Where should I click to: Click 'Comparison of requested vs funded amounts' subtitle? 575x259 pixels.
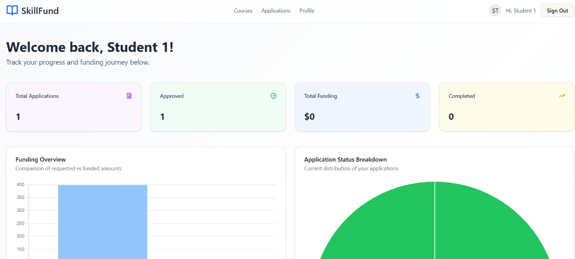pyautogui.click(x=68, y=169)
